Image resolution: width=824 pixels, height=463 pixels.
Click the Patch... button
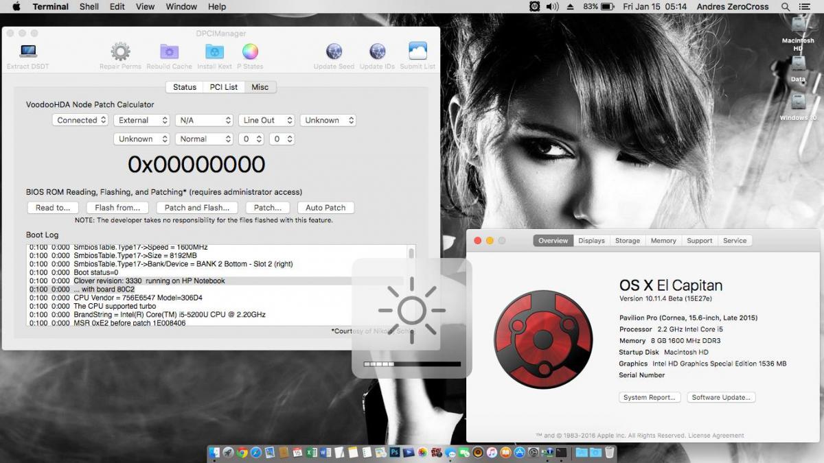click(268, 208)
